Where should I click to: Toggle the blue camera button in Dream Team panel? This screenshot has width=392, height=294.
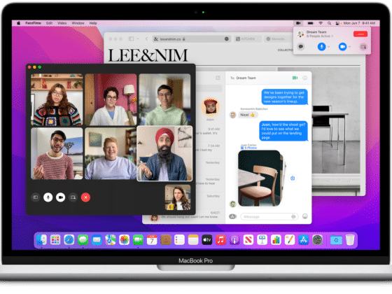[x=342, y=46]
